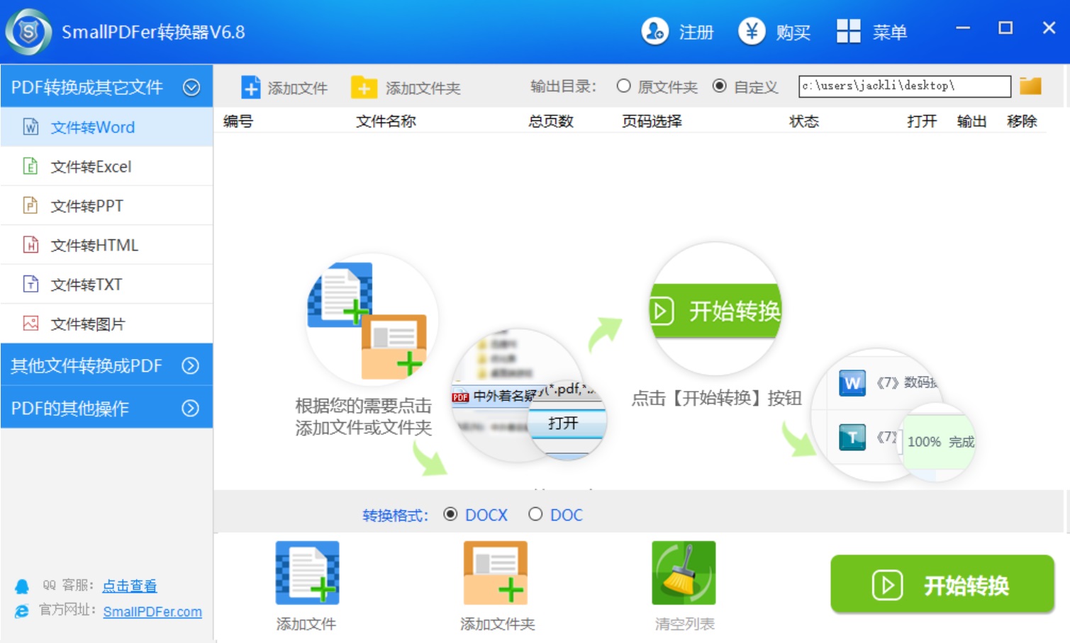Click the 注册 text label
The image size is (1070, 643).
[x=696, y=33]
